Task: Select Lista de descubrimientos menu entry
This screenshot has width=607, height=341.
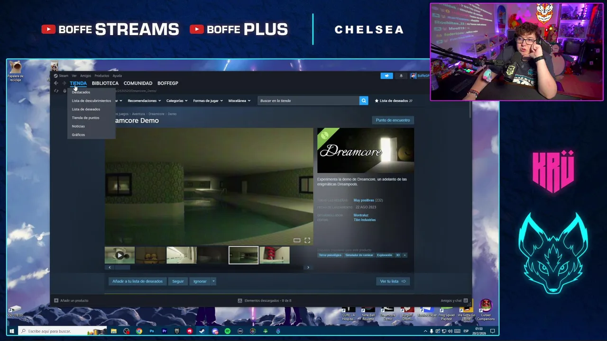Action: coord(92,101)
